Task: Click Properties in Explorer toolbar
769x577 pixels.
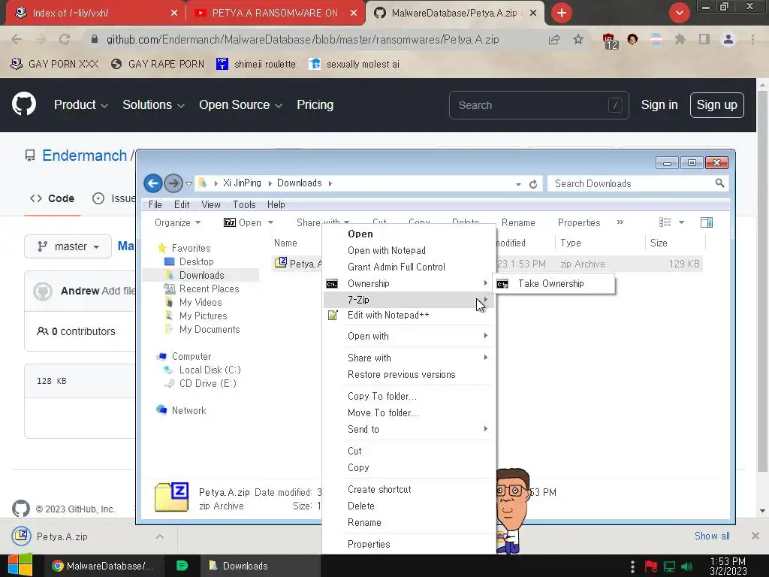Action: [579, 222]
